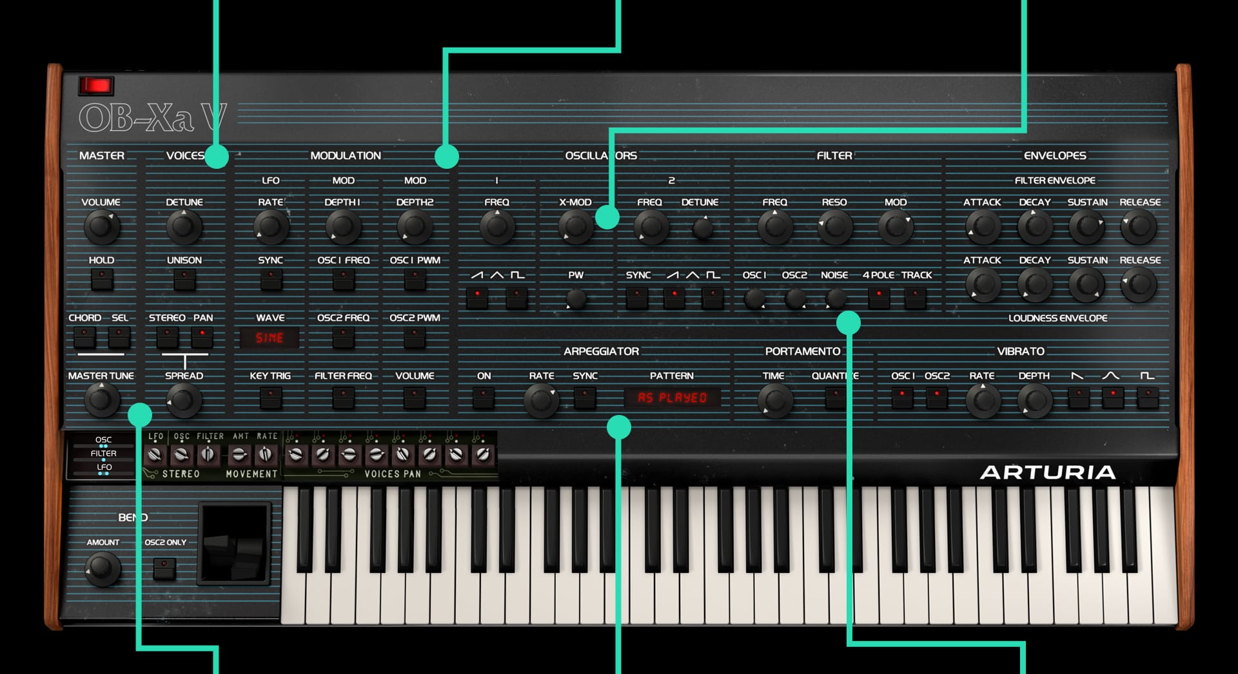Click the first Voices Pan trimmer
The width and height of the screenshot is (1238, 674).
click(296, 455)
